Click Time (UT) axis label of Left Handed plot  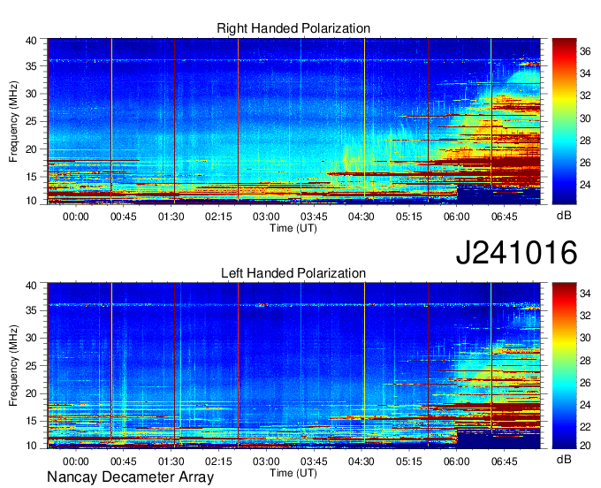[x=293, y=473]
